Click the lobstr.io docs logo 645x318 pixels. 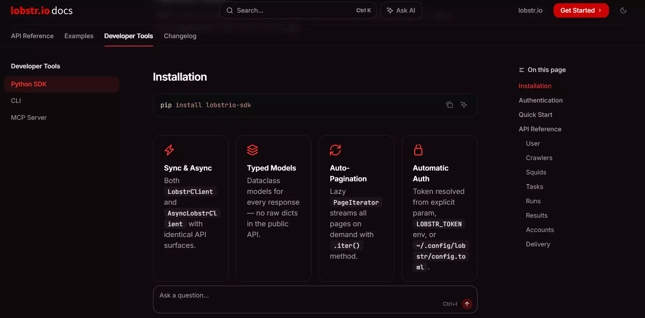click(x=42, y=10)
